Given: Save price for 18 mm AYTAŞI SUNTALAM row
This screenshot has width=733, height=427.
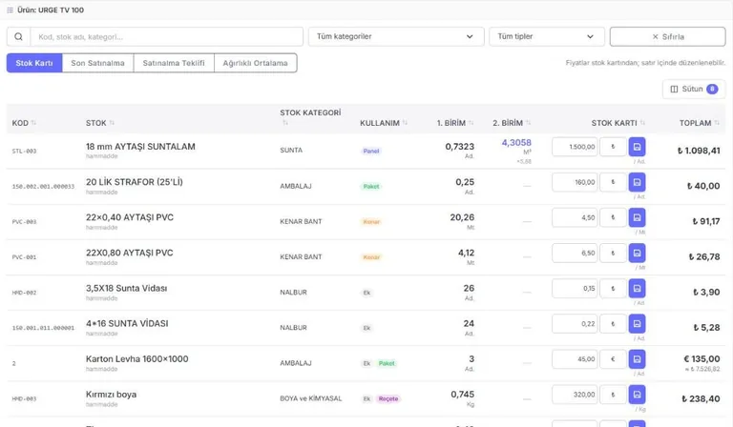Looking at the screenshot, I should [637, 147].
